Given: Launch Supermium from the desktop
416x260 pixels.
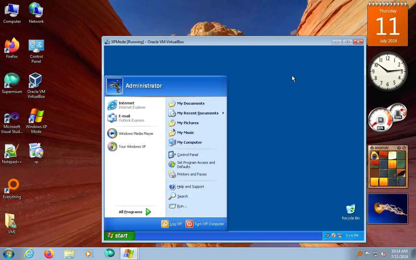Looking at the screenshot, I should click(x=12, y=84).
